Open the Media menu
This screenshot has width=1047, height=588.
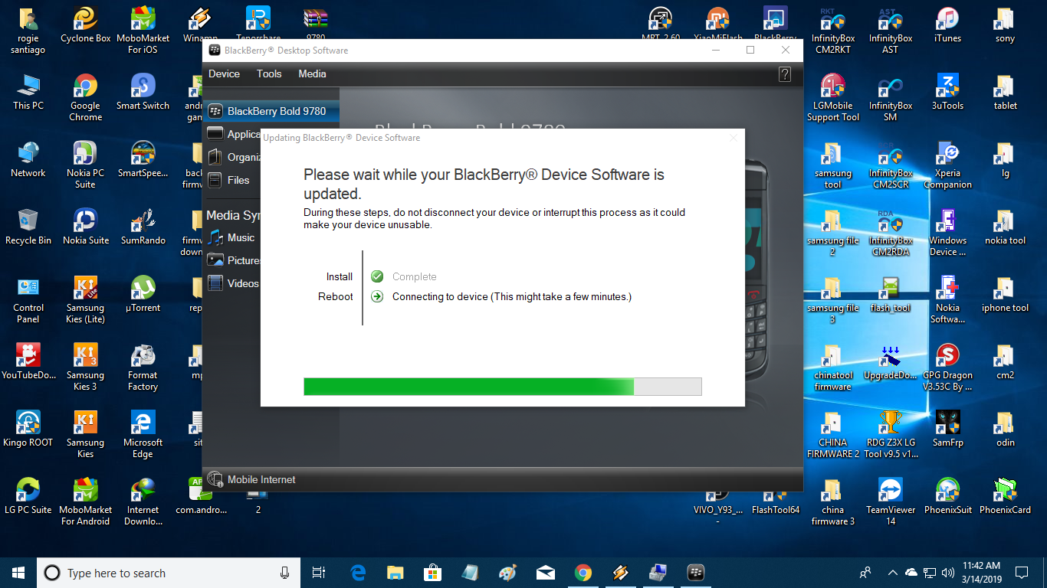click(312, 73)
